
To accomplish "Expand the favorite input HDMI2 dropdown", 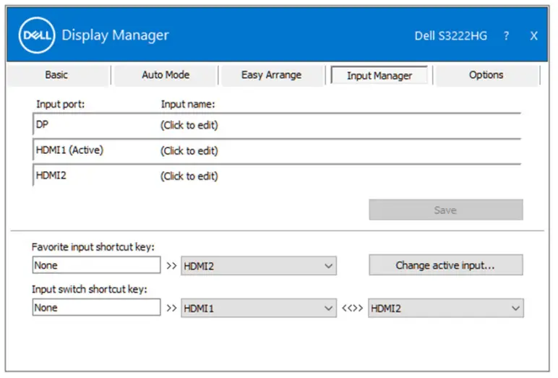I will 259,266.
